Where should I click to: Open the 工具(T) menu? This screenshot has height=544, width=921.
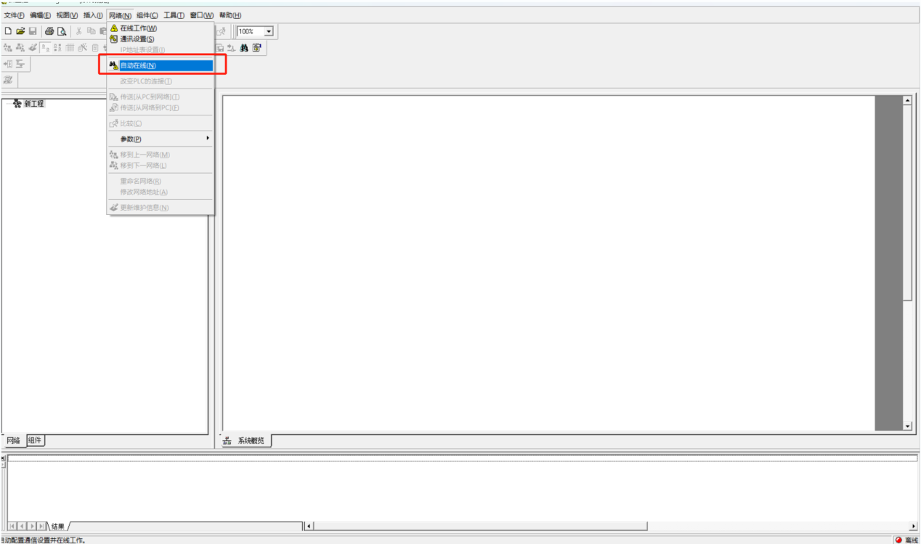[174, 15]
